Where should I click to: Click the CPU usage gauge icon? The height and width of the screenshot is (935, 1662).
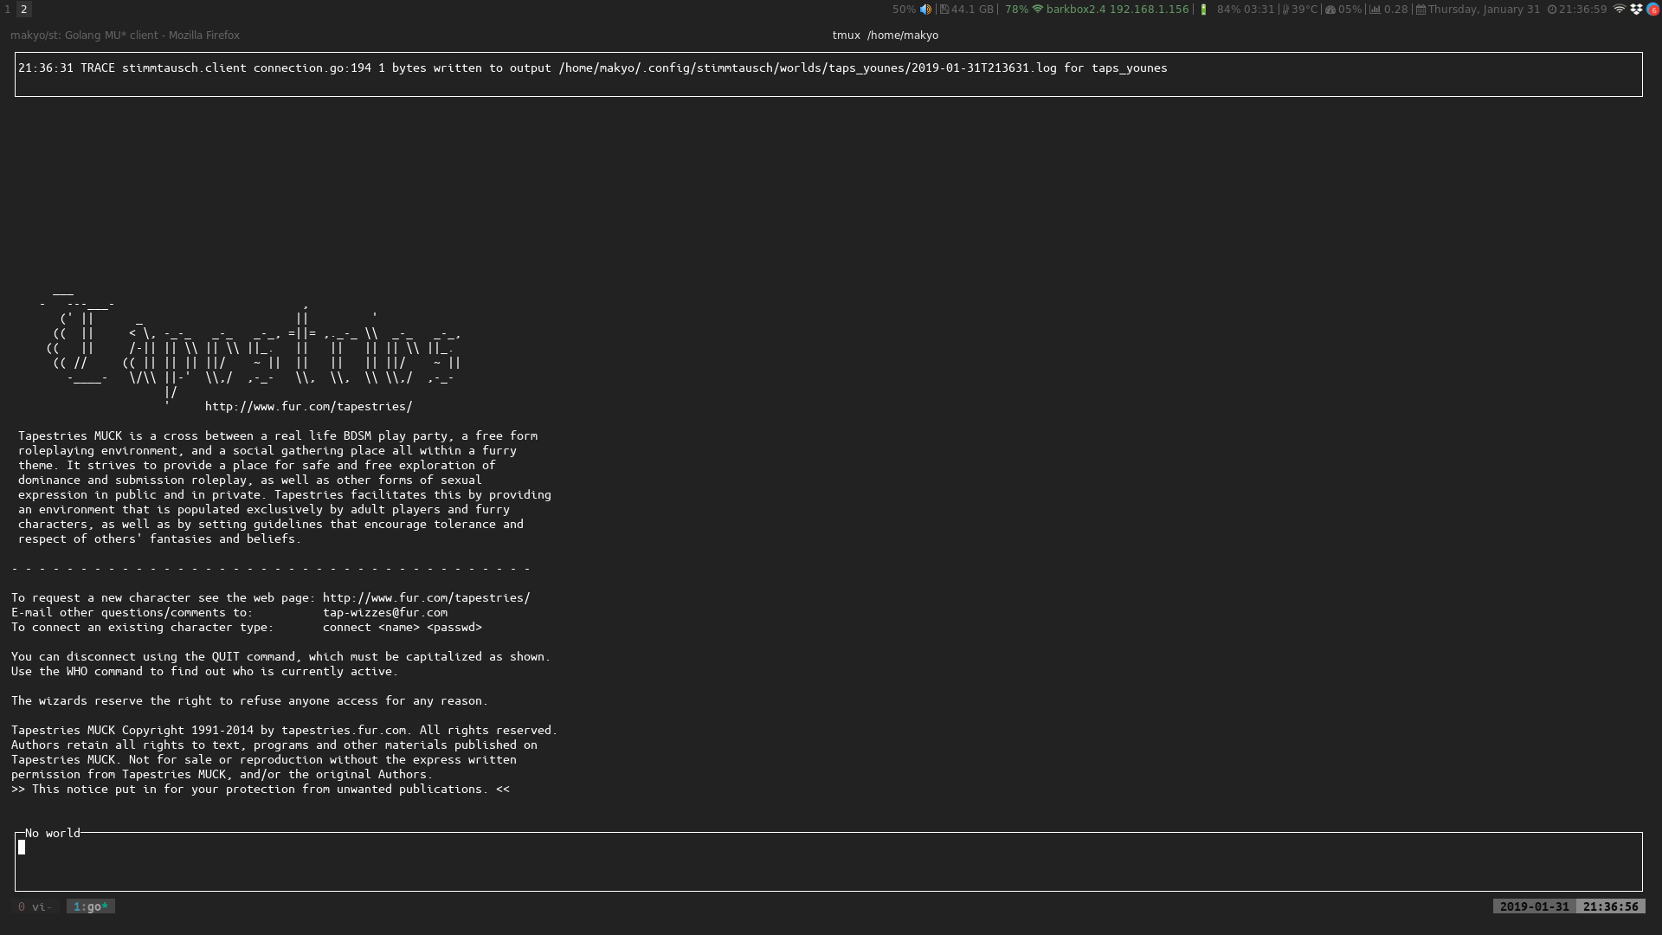coord(1330,10)
